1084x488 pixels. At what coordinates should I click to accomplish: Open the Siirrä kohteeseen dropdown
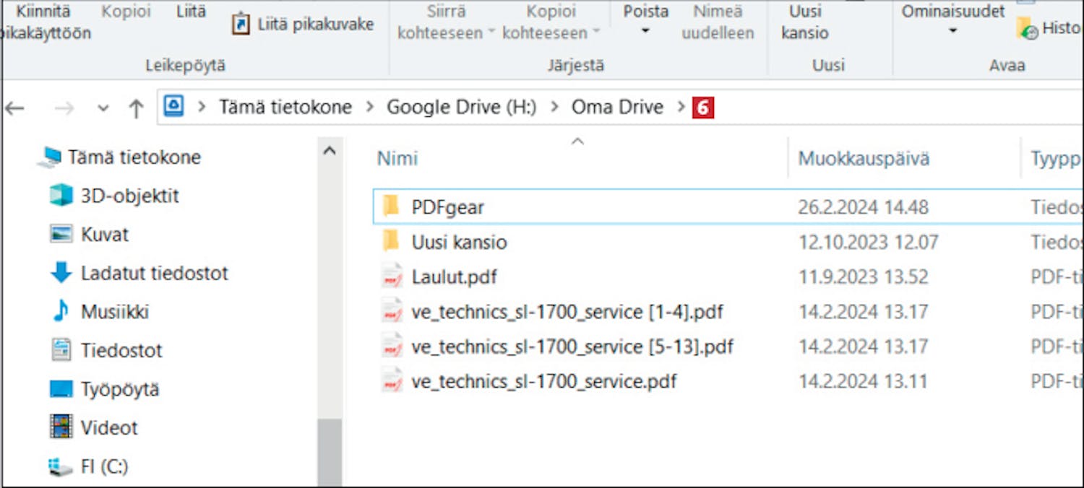point(491,32)
